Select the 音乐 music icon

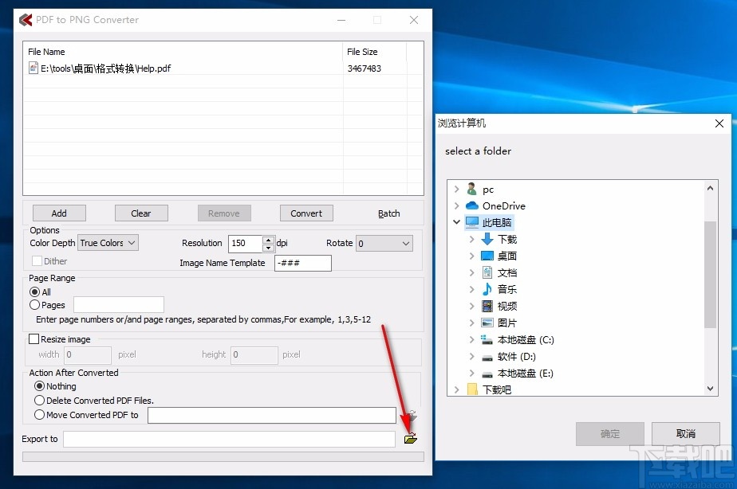click(487, 289)
